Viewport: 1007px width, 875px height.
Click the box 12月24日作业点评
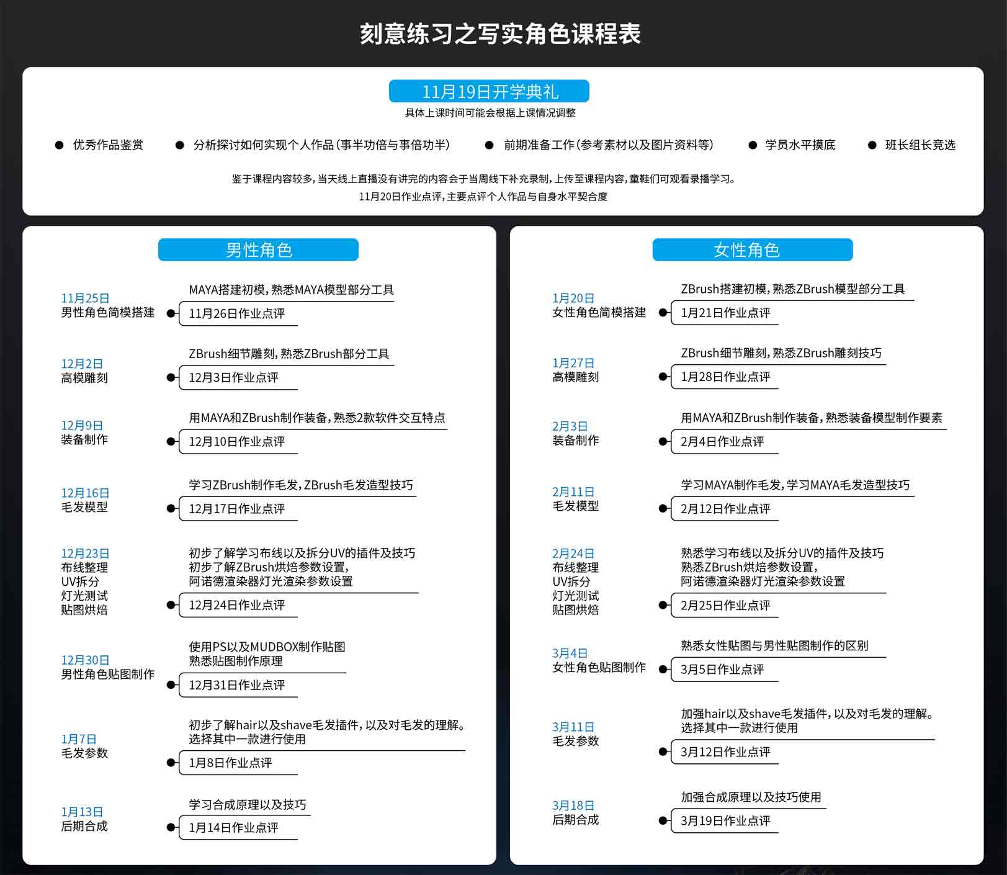pyautogui.click(x=238, y=605)
